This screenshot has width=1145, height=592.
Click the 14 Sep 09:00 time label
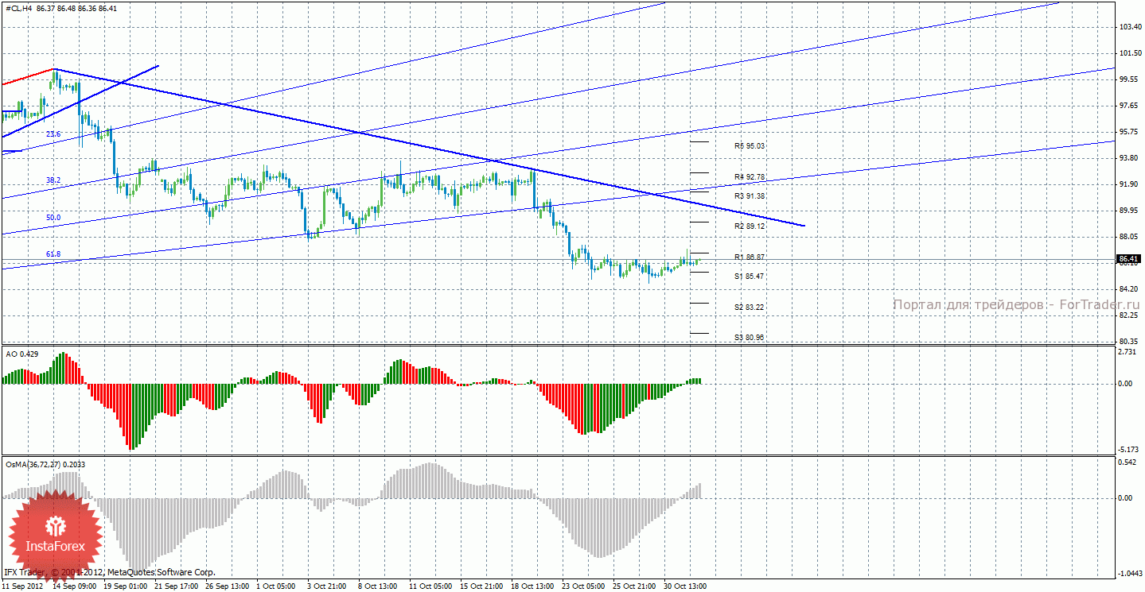[x=76, y=586]
